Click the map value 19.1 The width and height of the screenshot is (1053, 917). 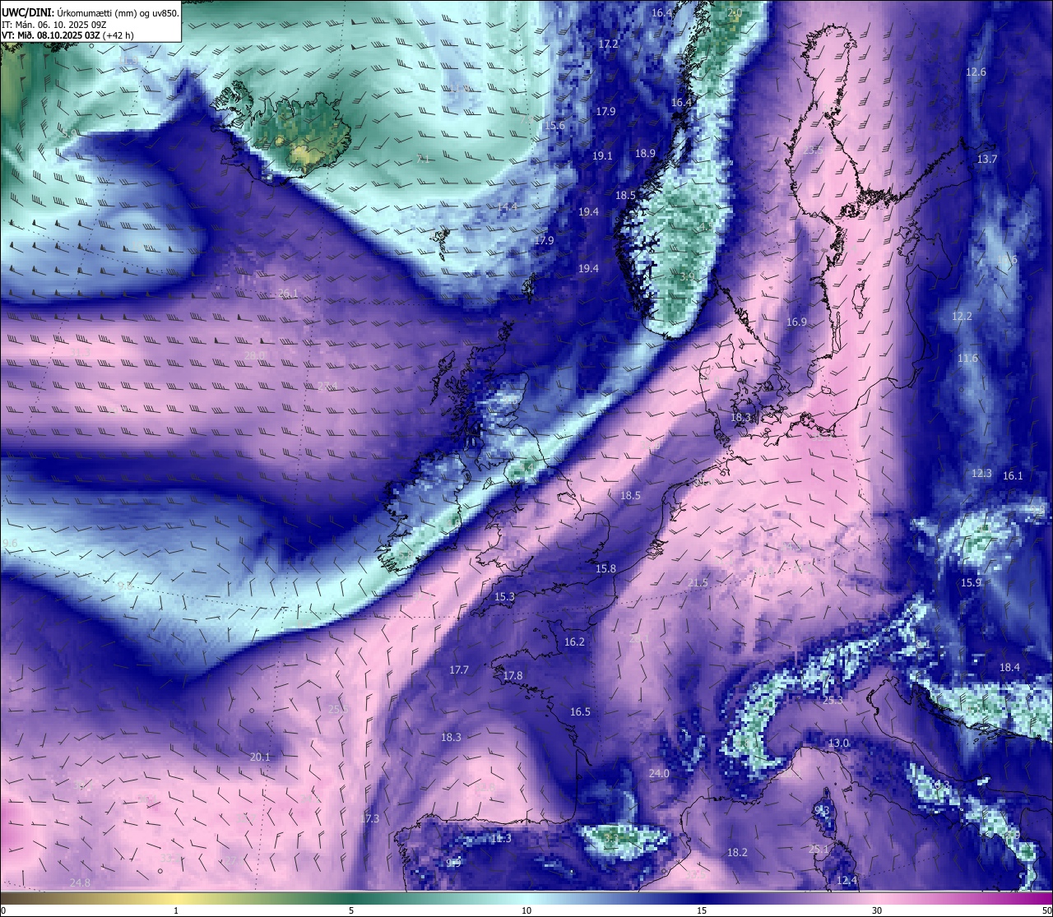coord(602,155)
